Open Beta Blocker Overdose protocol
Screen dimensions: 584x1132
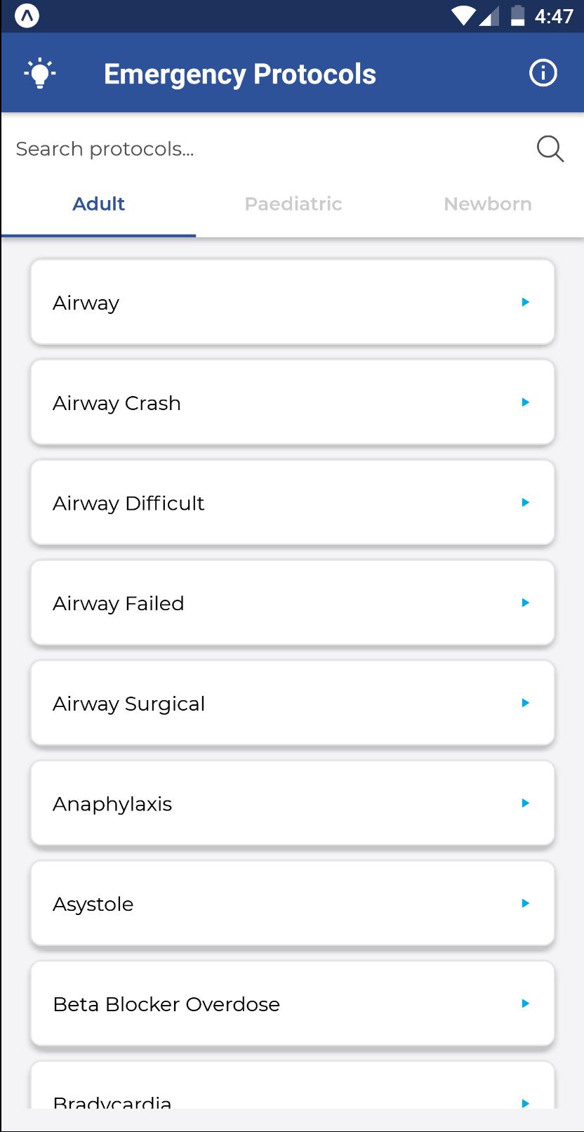293,1003
